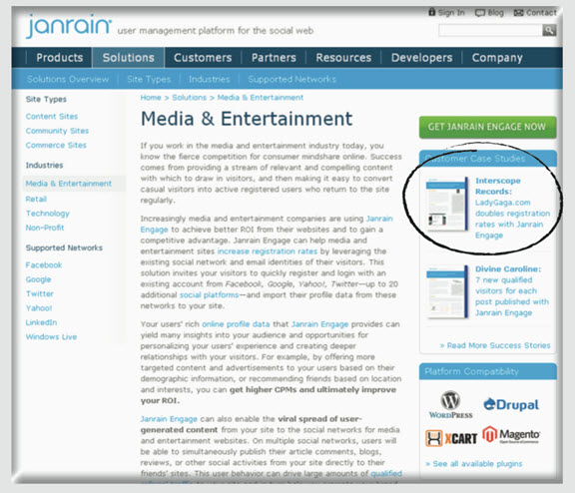Viewport: 575px width, 493px height.
Task: Select the Site Types sub-tab
Action: [149, 79]
